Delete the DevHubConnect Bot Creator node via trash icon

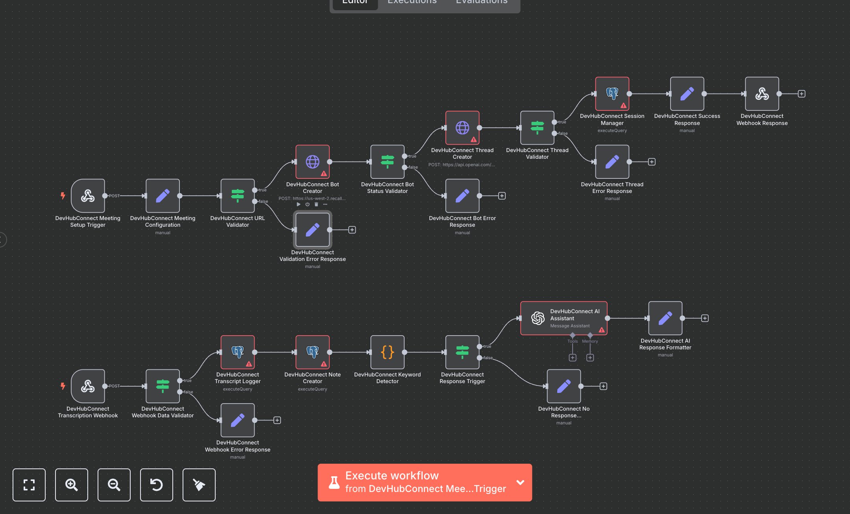click(316, 205)
